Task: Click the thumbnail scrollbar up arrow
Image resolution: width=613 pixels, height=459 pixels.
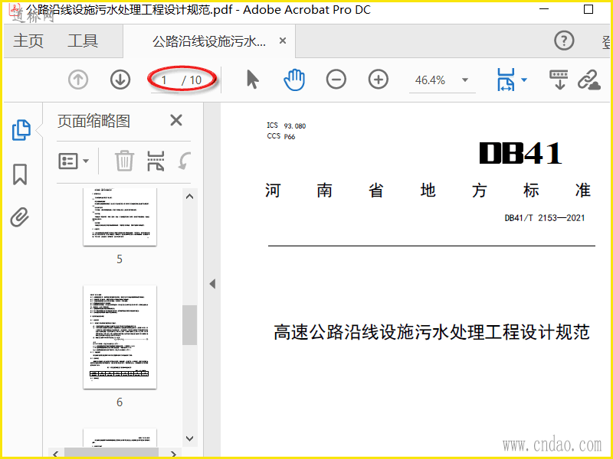Action: click(x=189, y=197)
